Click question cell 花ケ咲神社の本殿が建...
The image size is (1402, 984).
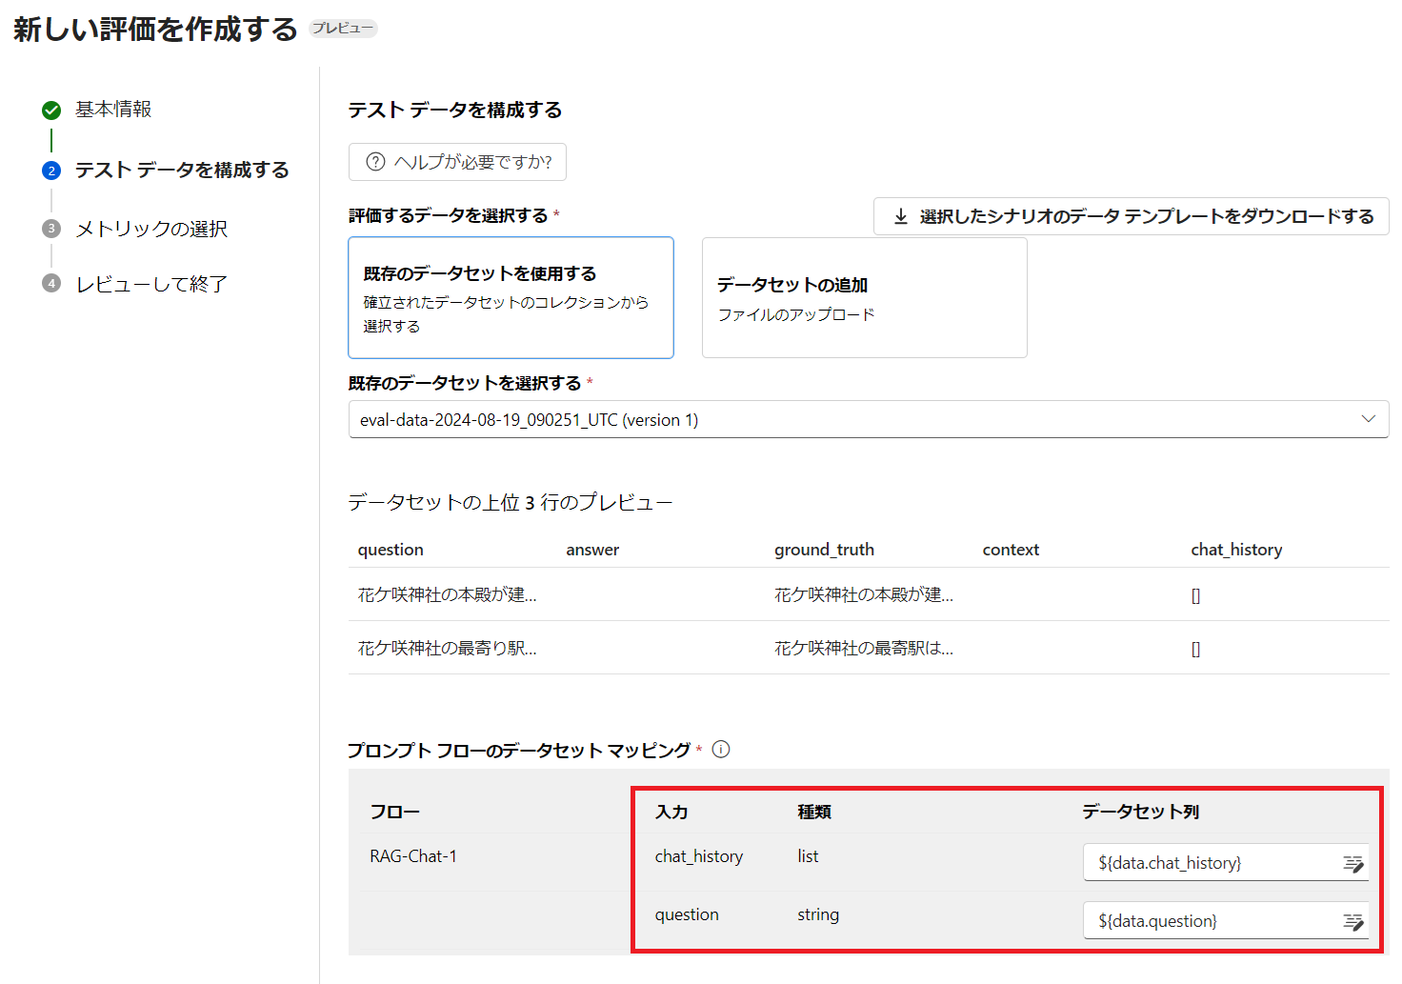tap(448, 594)
